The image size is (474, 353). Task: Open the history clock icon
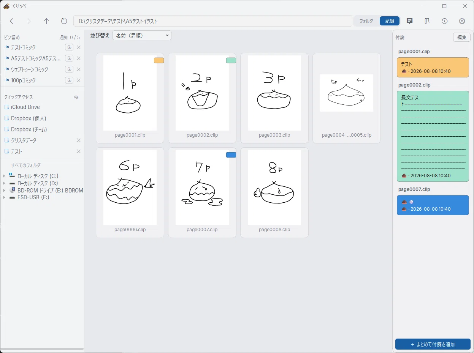point(444,21)
